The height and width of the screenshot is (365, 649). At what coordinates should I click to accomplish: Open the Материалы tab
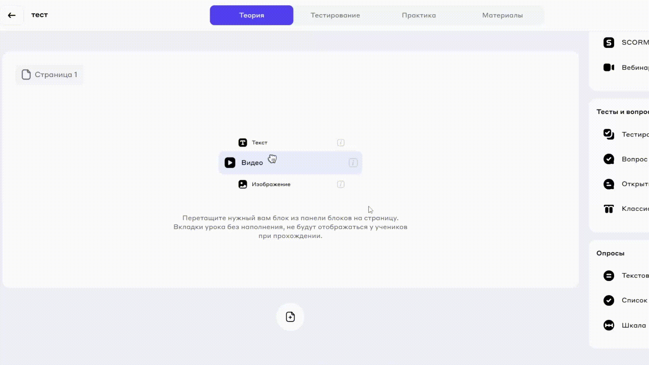point(502,15)
